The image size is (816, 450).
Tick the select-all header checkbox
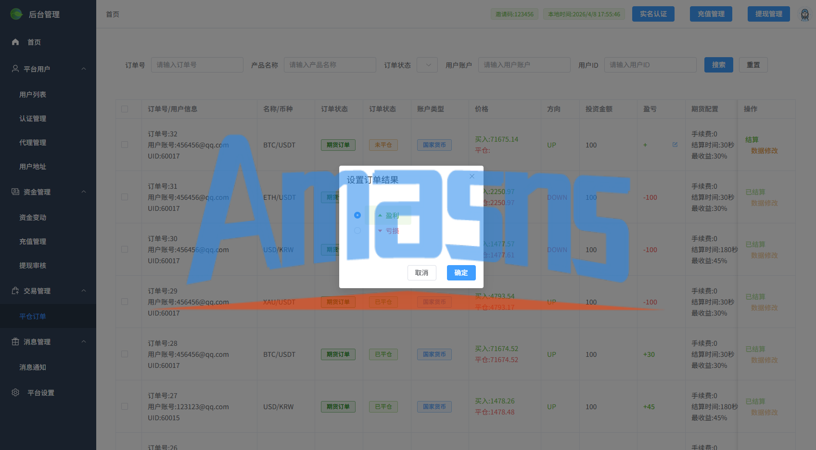click(x=125, y=109)
